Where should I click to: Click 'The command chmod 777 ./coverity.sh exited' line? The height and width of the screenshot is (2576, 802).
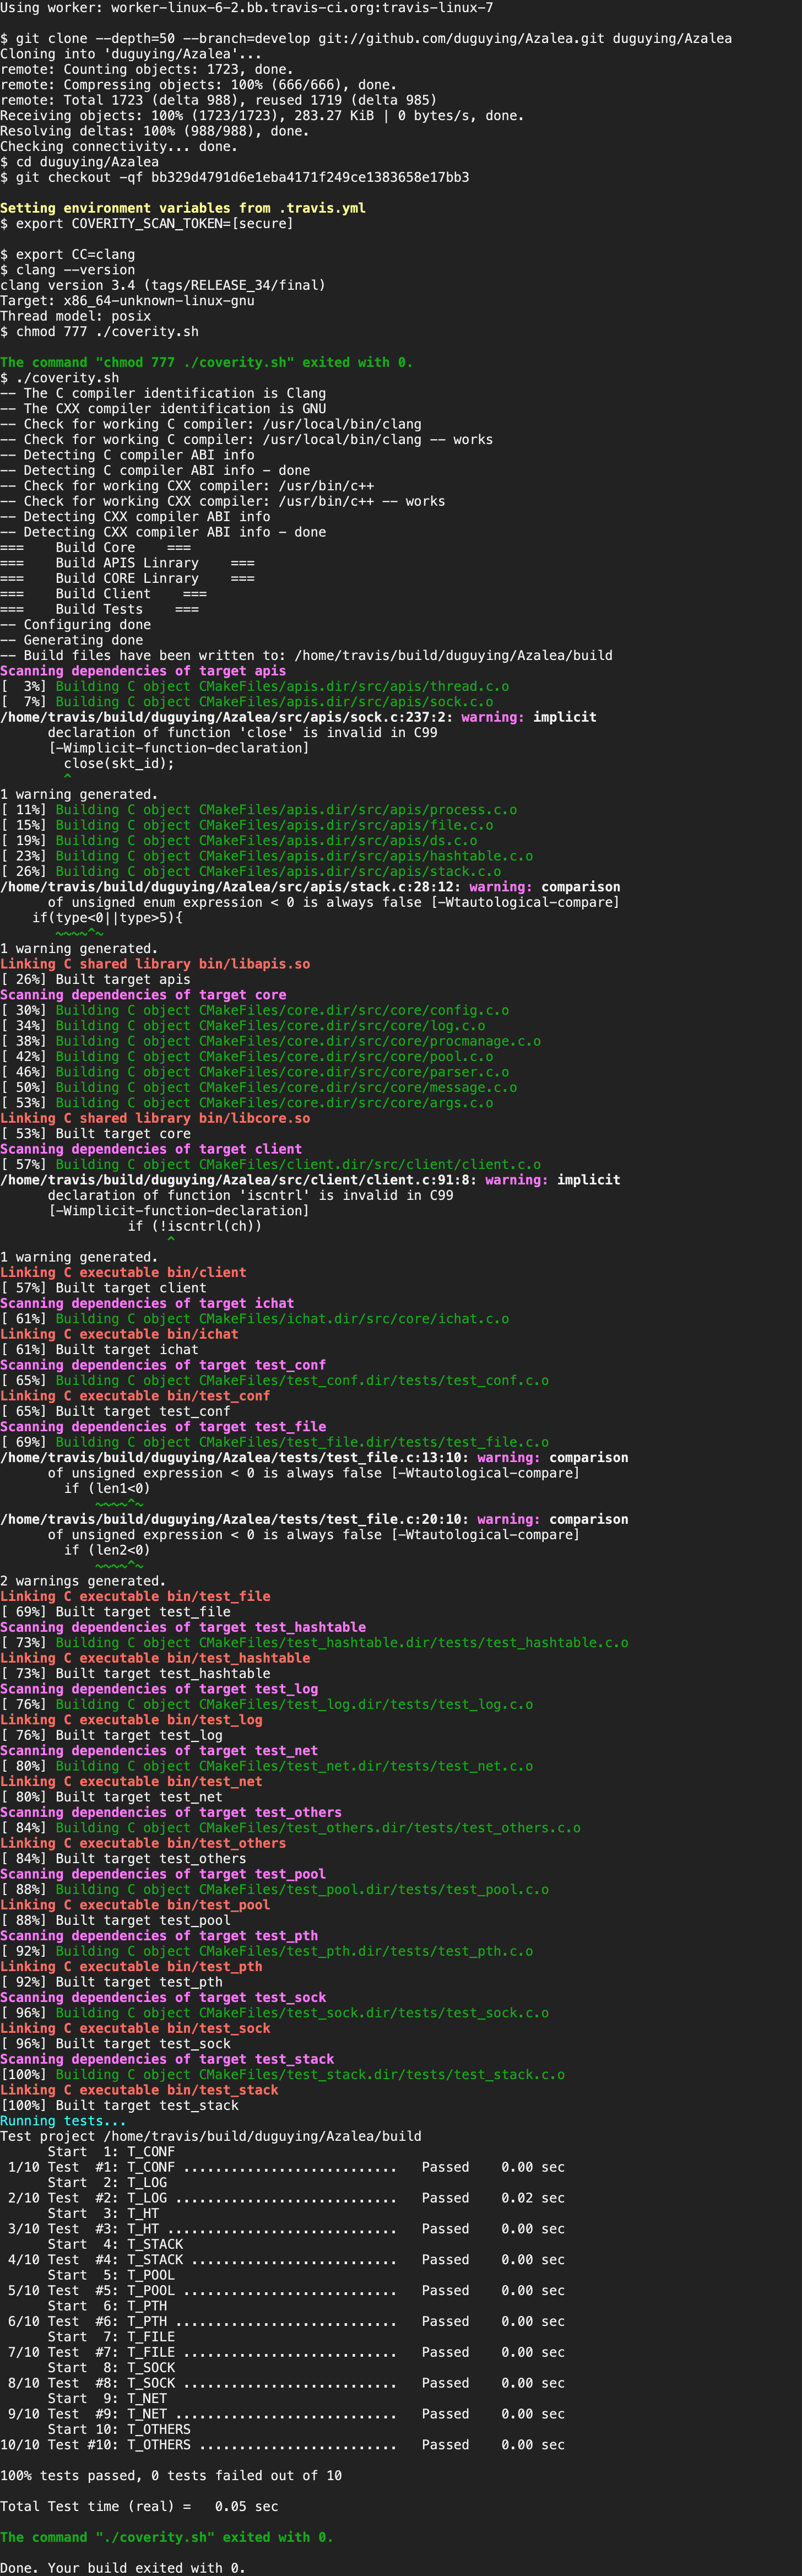click(x=207, y=363)
